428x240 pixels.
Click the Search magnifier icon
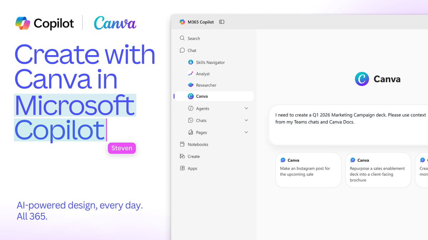pyautogui.click(x=182, y=38)
